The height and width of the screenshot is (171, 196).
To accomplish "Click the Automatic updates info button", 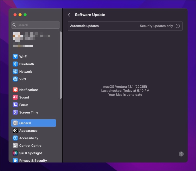I will pos(178,26).
